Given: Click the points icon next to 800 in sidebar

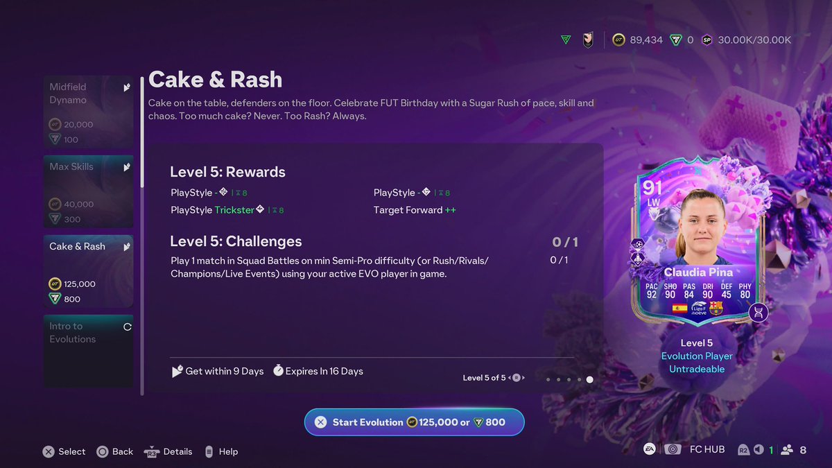Looking at the screenshot, I should point(55,299).
